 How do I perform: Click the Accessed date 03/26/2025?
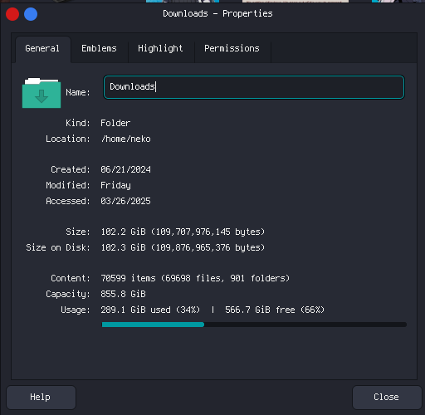[x=126, y=201]
